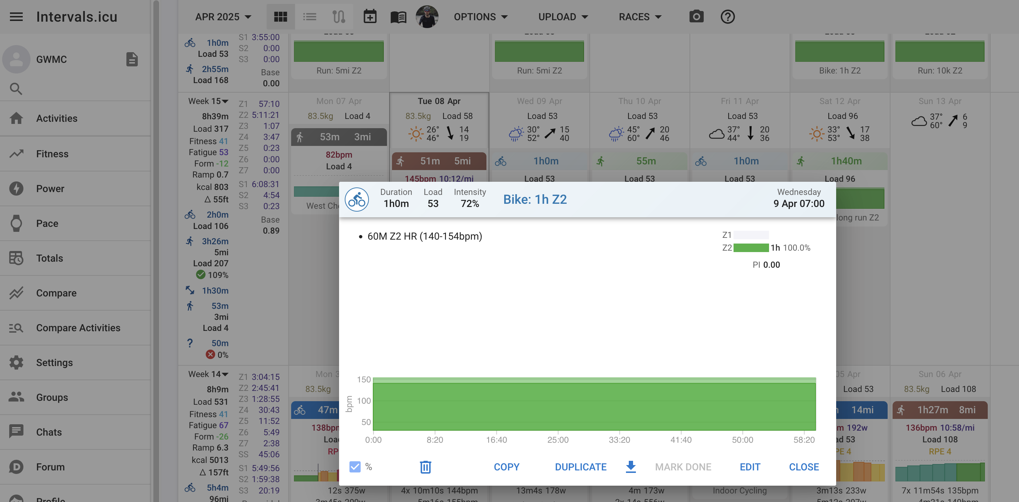Image resolution: width=1019 pixels, height=502 pixels.
Task: Open the Fri 11 Apr 1h0m planned bike ride
Action: point(739,161)
